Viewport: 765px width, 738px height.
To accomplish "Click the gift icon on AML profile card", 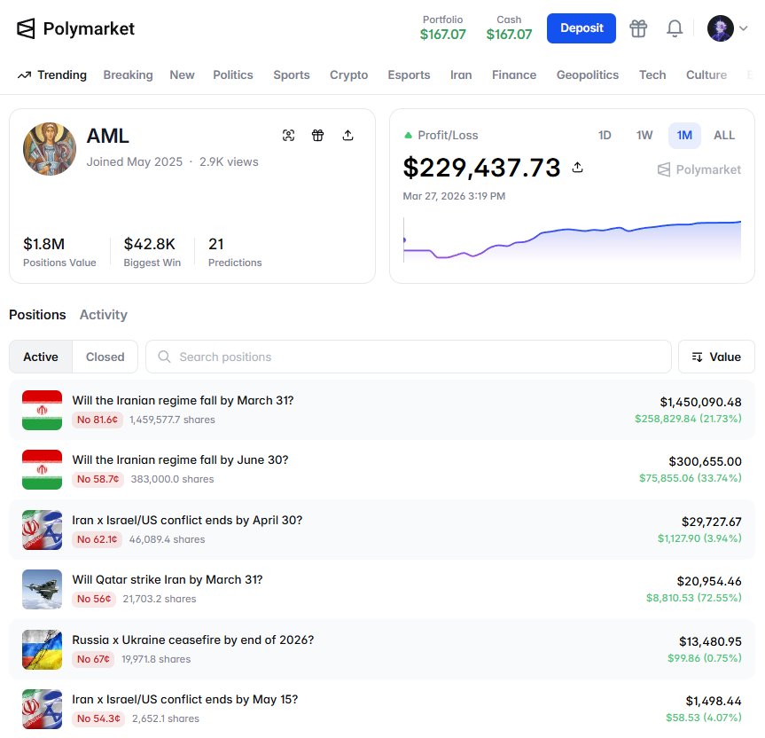I will 317,135.
